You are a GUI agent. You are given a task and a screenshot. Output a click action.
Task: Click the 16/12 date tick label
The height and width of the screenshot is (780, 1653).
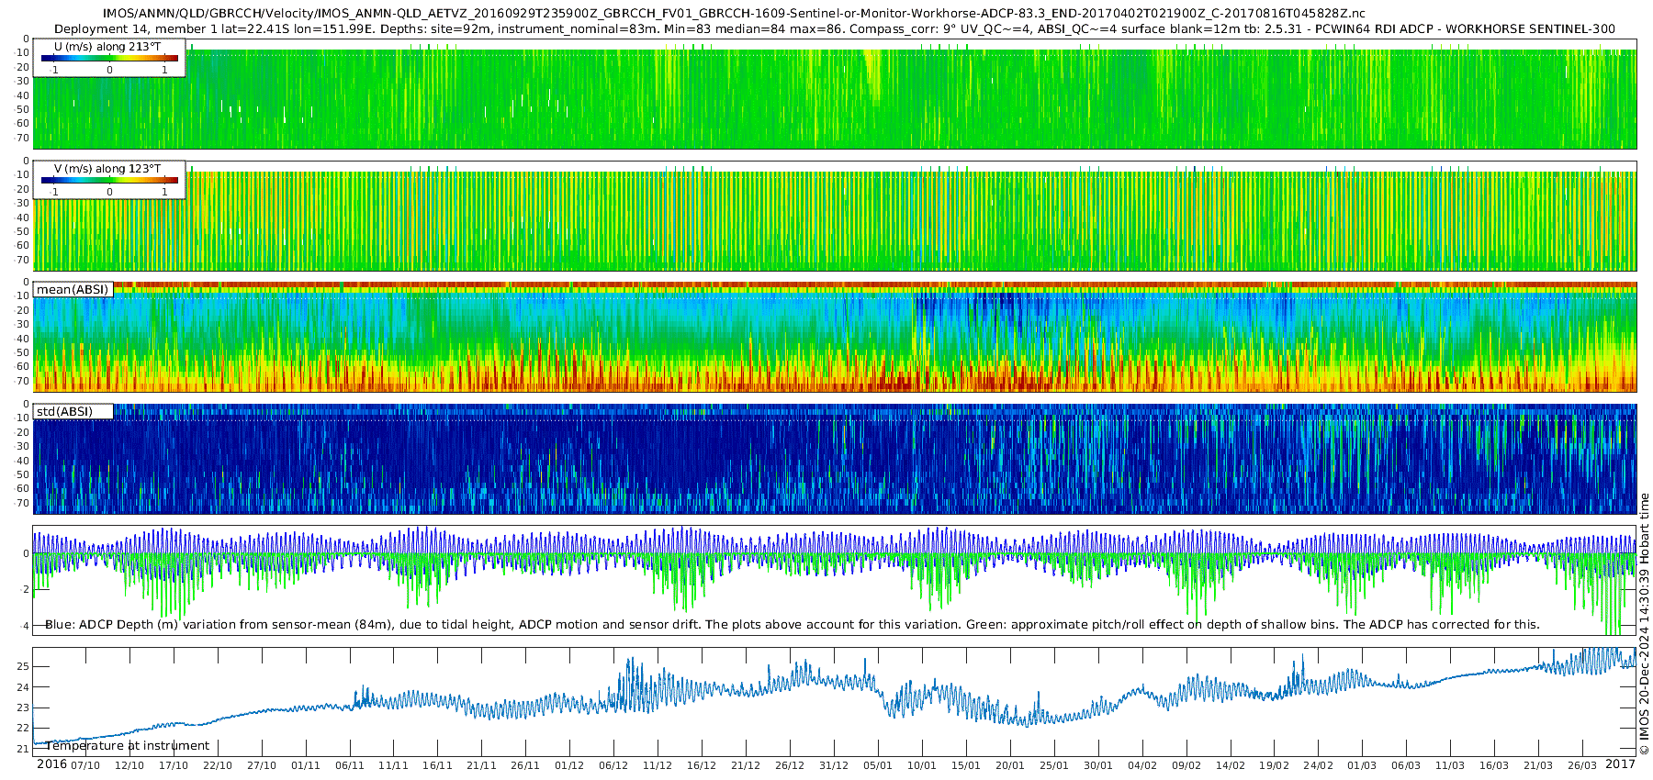(x=702, y=765)
